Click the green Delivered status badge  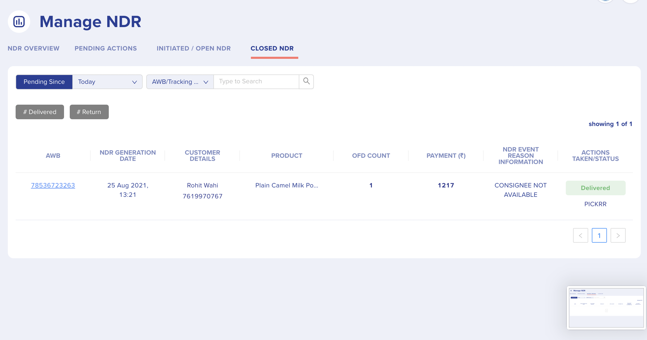pos(595,188)
